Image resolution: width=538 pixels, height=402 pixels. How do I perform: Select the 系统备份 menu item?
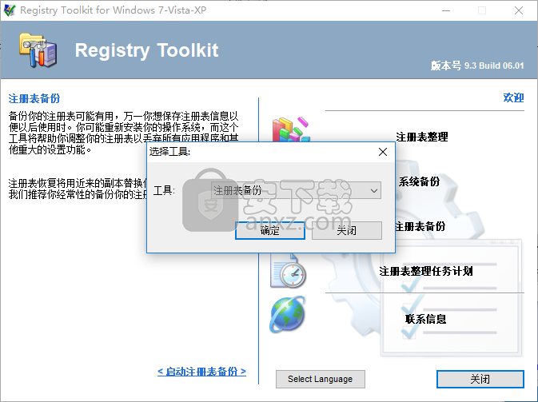click(419, 181)
